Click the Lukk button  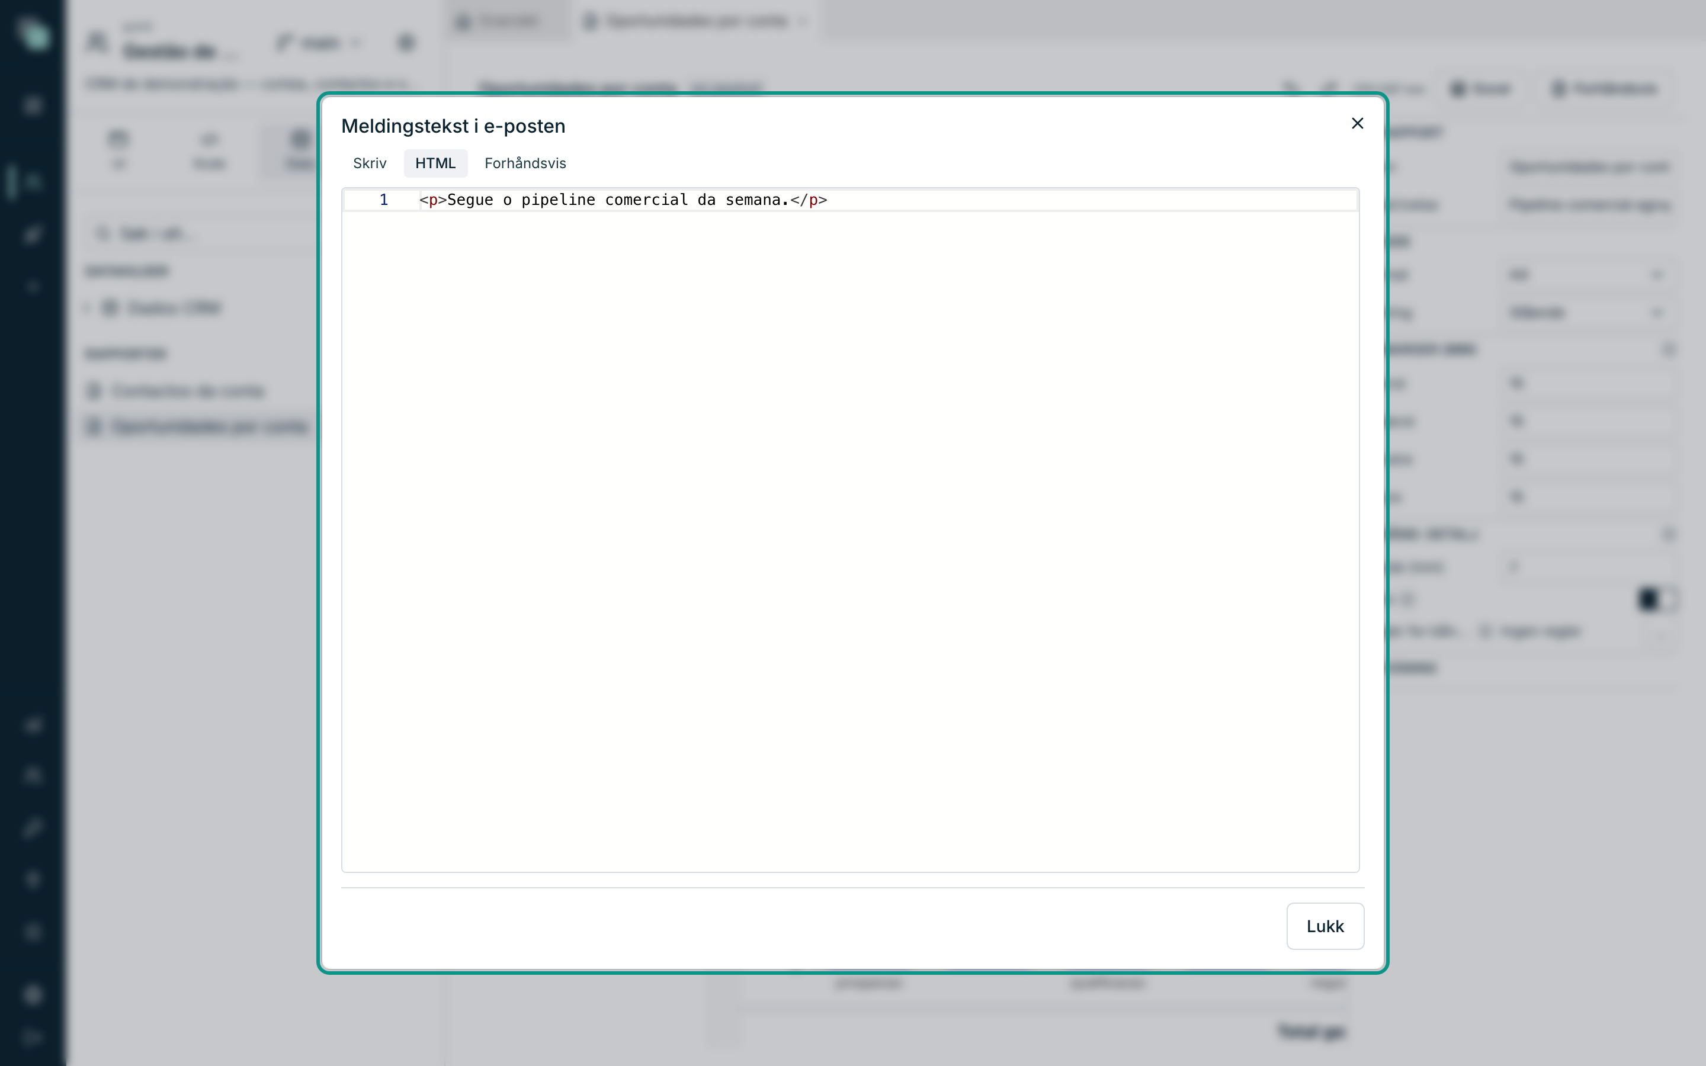tap(1325, 926)
